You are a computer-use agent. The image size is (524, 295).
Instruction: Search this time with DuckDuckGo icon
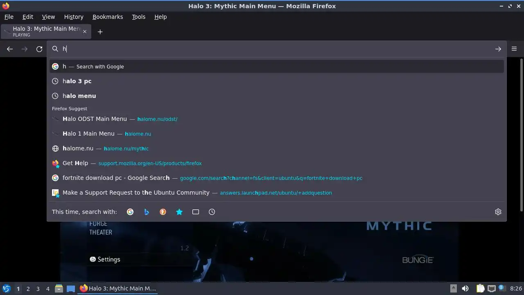point(163,212)
